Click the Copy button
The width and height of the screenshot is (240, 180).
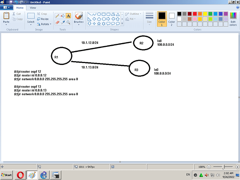[x=17, y=19]
